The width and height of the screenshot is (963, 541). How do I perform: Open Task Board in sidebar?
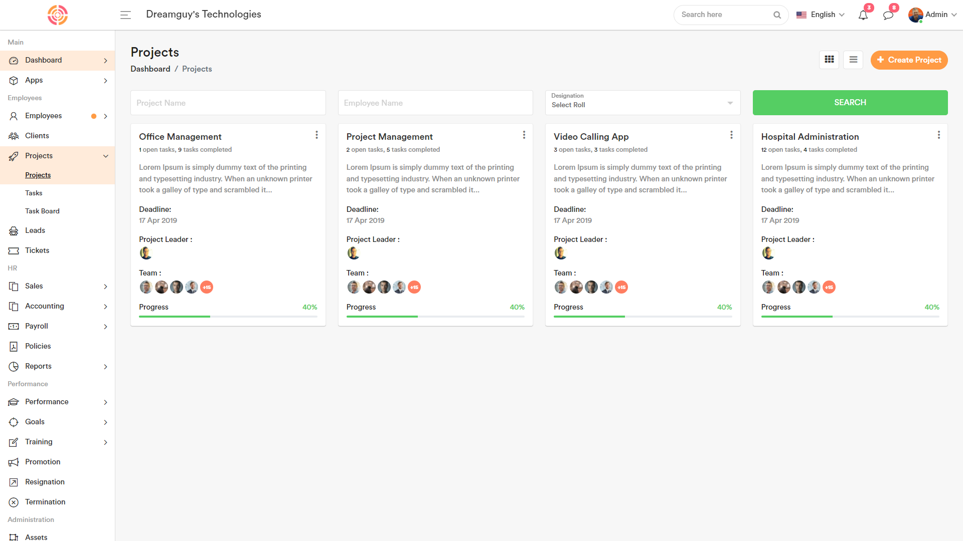[x=42, y=211]
